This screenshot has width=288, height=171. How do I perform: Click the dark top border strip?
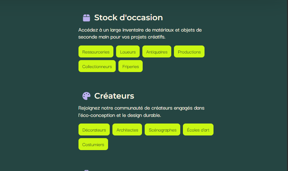click(x=144, y=1)
